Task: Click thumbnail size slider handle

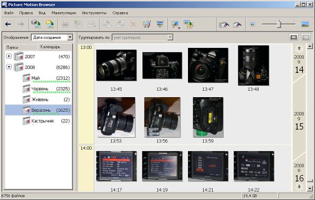Action: coord(279,24)
